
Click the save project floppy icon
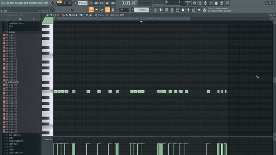[216, 3]
